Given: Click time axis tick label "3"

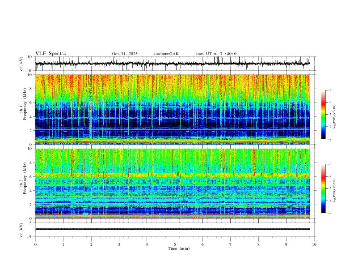Looking at the screenshot, I should click(119, 244).
